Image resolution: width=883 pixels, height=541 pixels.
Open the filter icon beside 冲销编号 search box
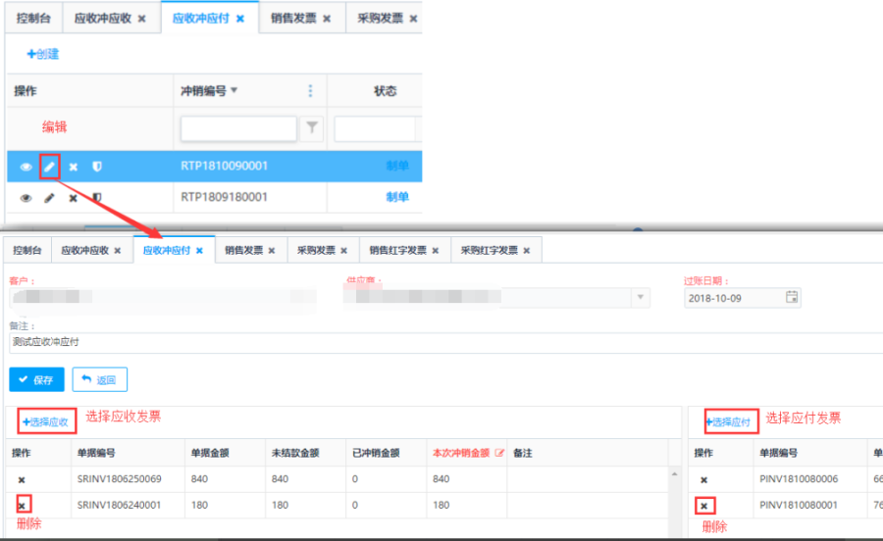click(x=312, y=127)
